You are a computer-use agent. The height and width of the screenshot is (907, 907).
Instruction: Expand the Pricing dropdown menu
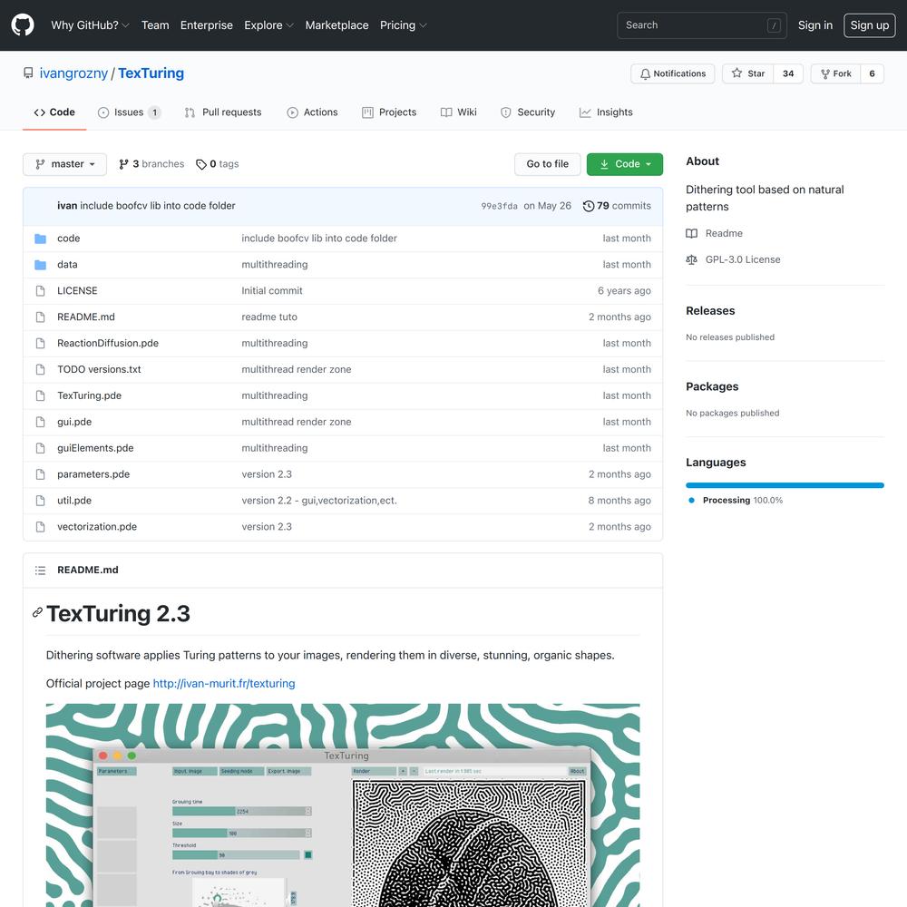pyautogui.click(x=404, y=25)
